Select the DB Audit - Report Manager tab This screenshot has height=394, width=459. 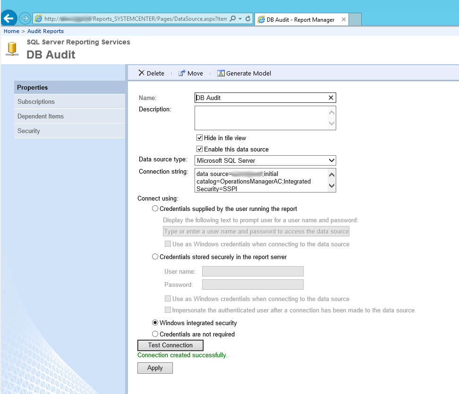[301, 19]
